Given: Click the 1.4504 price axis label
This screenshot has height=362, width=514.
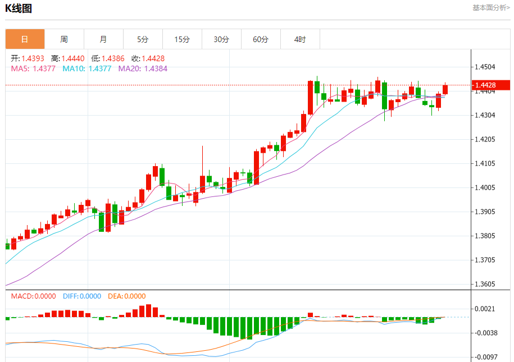Looking at the screenshot, I should [485, 67].
